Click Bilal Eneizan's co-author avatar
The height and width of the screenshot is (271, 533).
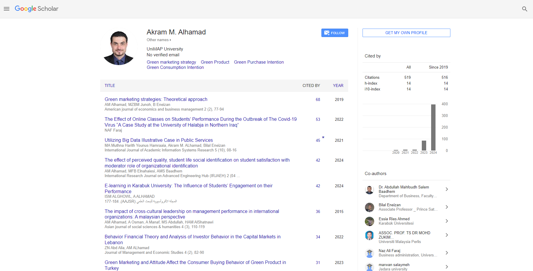click(x=370, y=207)
